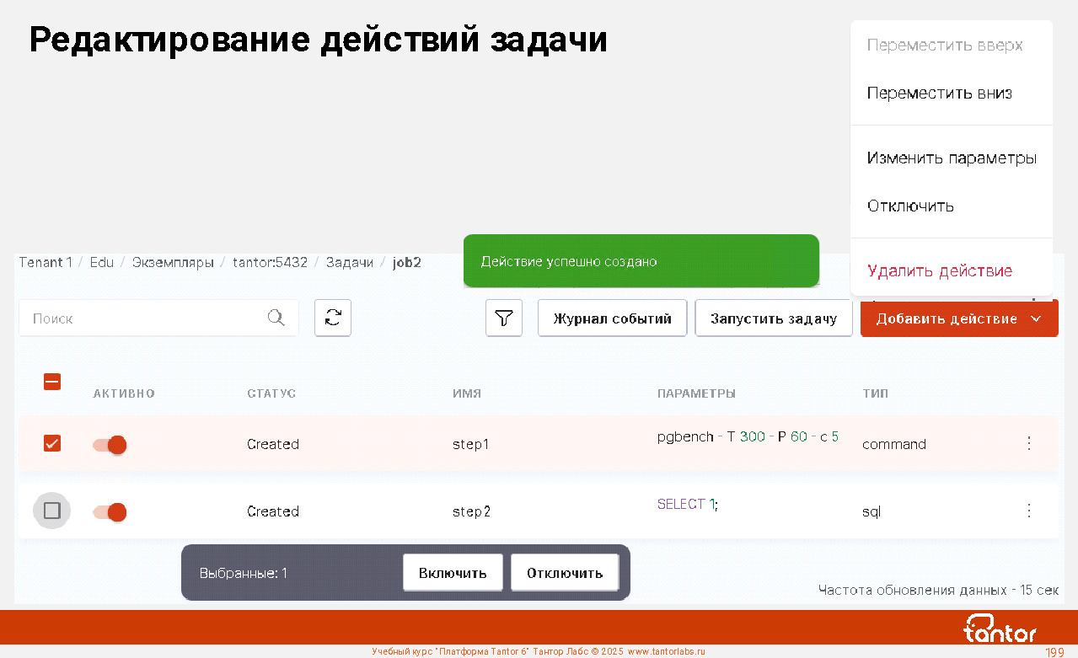
Task: Open the filter funnel icon
Action: point(504,318)
